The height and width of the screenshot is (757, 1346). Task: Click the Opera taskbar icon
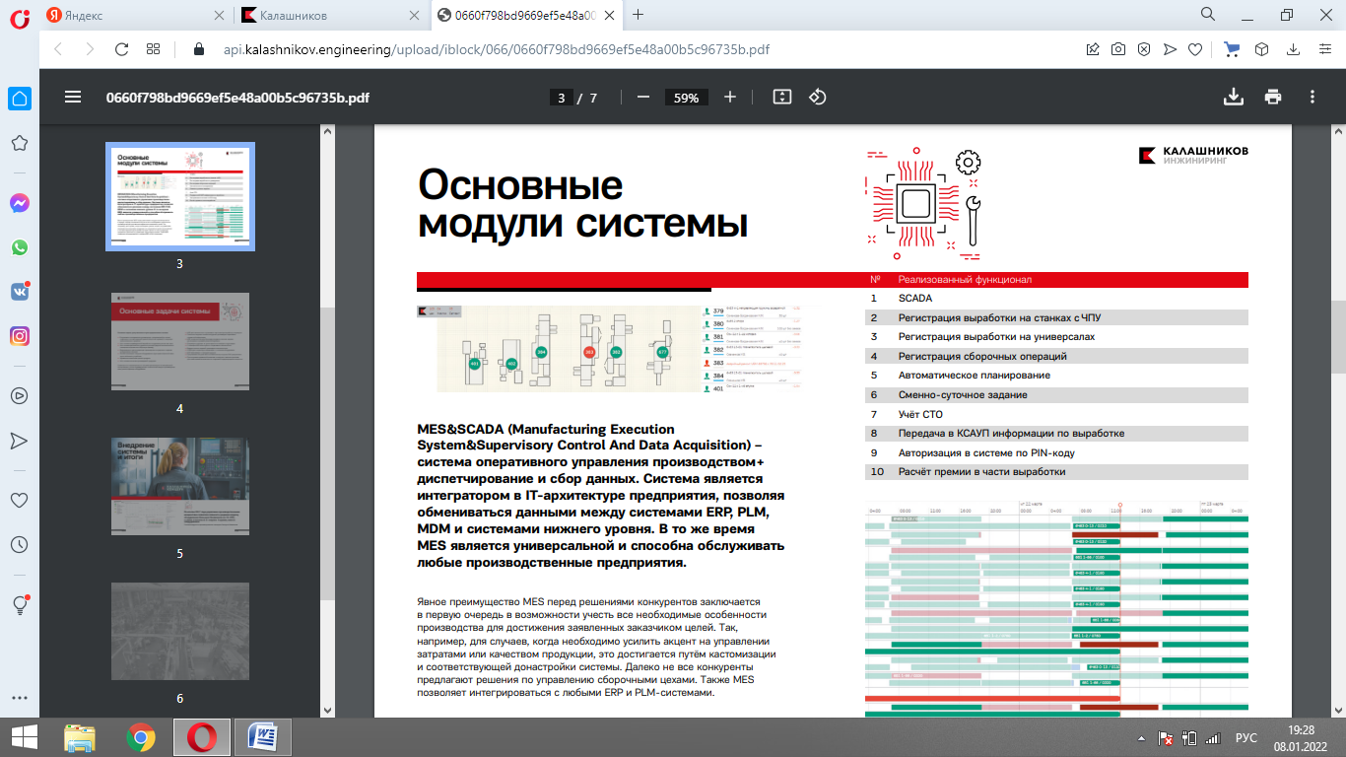point(202,737)
